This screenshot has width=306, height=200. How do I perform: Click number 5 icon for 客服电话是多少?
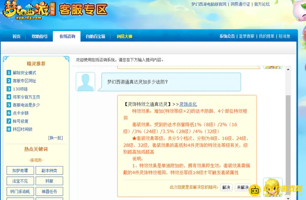point(9,105)
